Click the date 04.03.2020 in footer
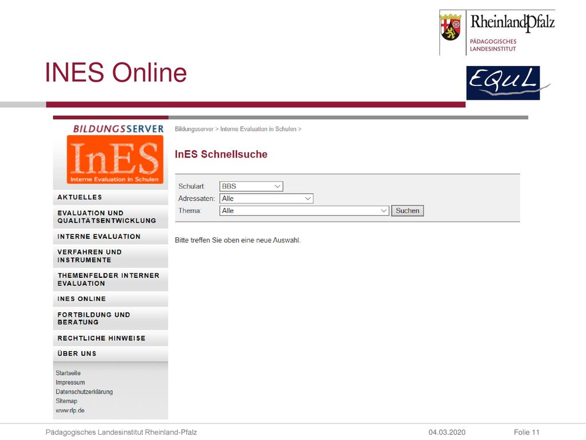Viewport: 586px width, 440px height. coord(447,432)
